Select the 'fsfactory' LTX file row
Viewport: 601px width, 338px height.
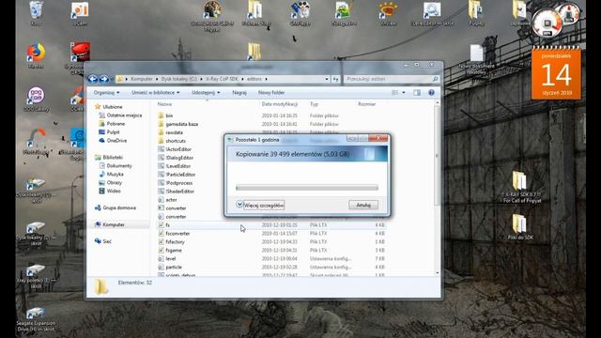tap(271, 242)
